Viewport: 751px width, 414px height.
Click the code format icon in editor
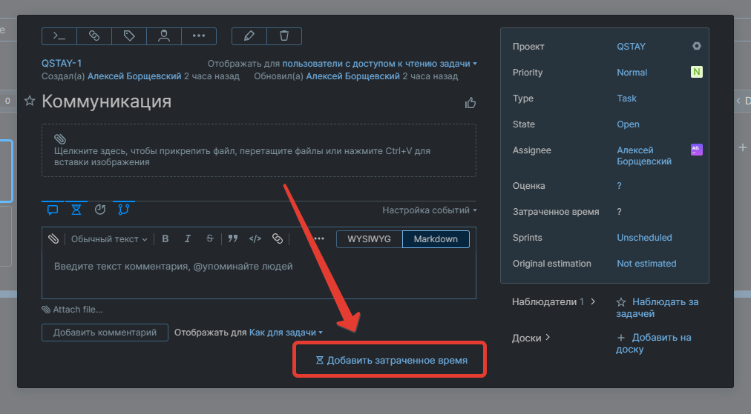point(255,238)
